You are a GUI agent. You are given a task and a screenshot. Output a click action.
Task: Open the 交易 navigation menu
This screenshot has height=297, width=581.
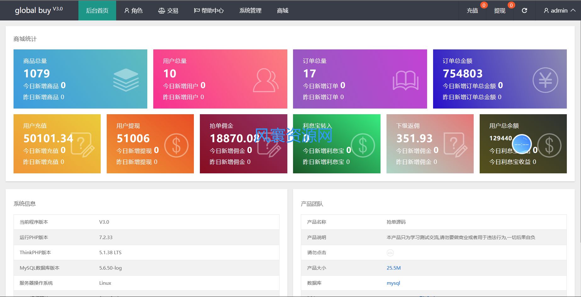(x=168, y=10)
